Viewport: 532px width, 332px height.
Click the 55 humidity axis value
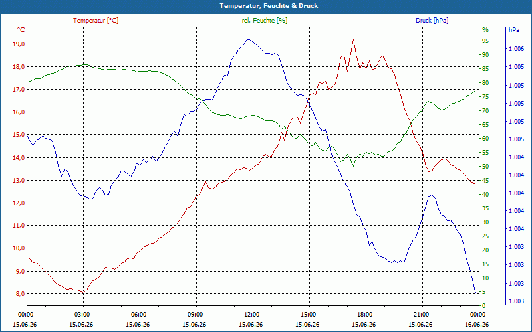click(485, 153)
